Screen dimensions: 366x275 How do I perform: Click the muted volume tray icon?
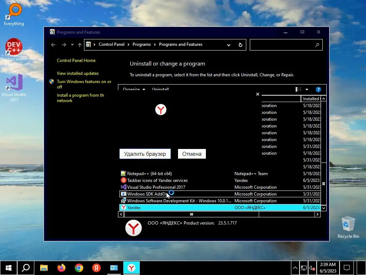[312, 268]
